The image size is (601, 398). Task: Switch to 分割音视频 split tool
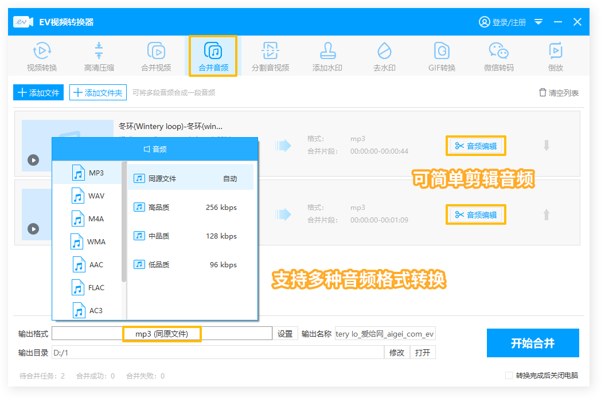click(270, 57)
